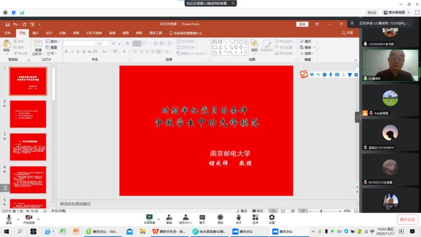Click the 登录 login button in PowerPoint
The image size is (421, 237).
coord(302,24)
